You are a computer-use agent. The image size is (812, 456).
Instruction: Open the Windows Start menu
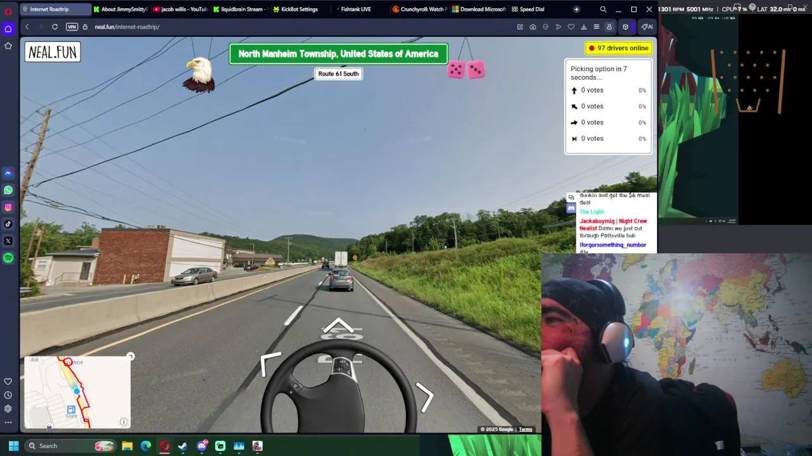tap(13, 446)
